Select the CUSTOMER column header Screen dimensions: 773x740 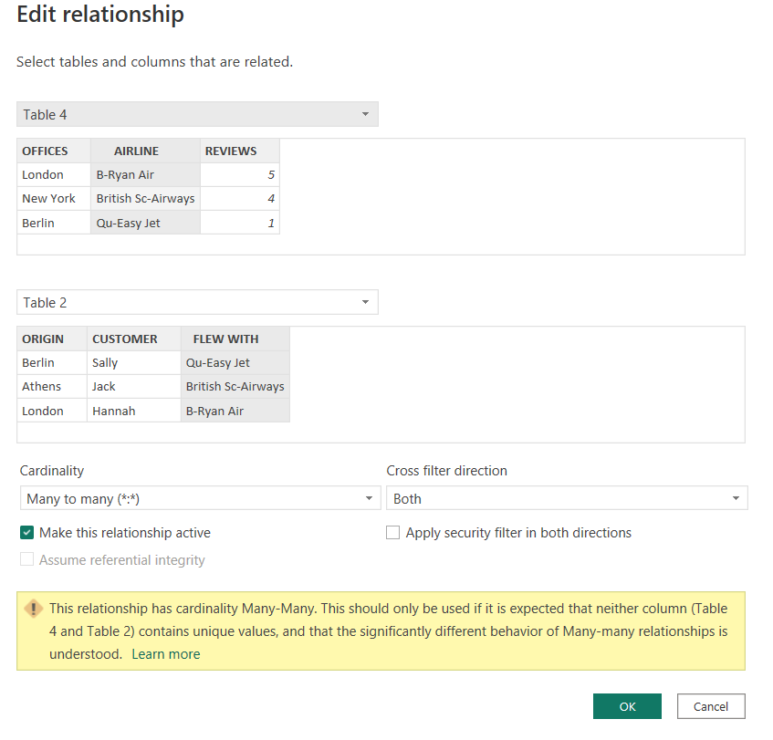click(x=125, y=339)
